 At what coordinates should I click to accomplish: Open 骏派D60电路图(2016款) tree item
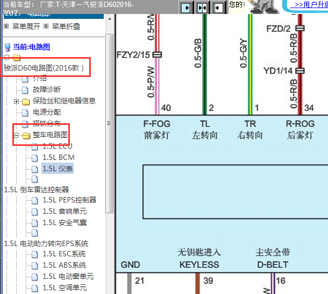point(44,68)
